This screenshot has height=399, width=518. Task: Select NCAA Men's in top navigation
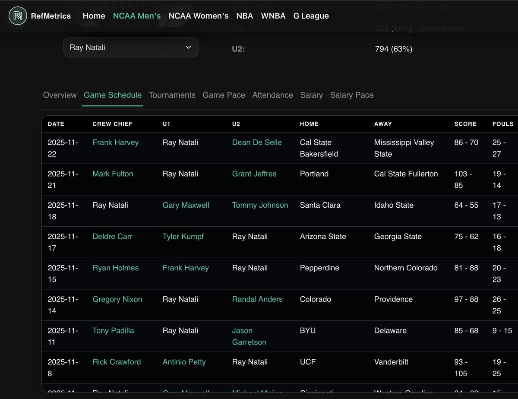[137, 16]
